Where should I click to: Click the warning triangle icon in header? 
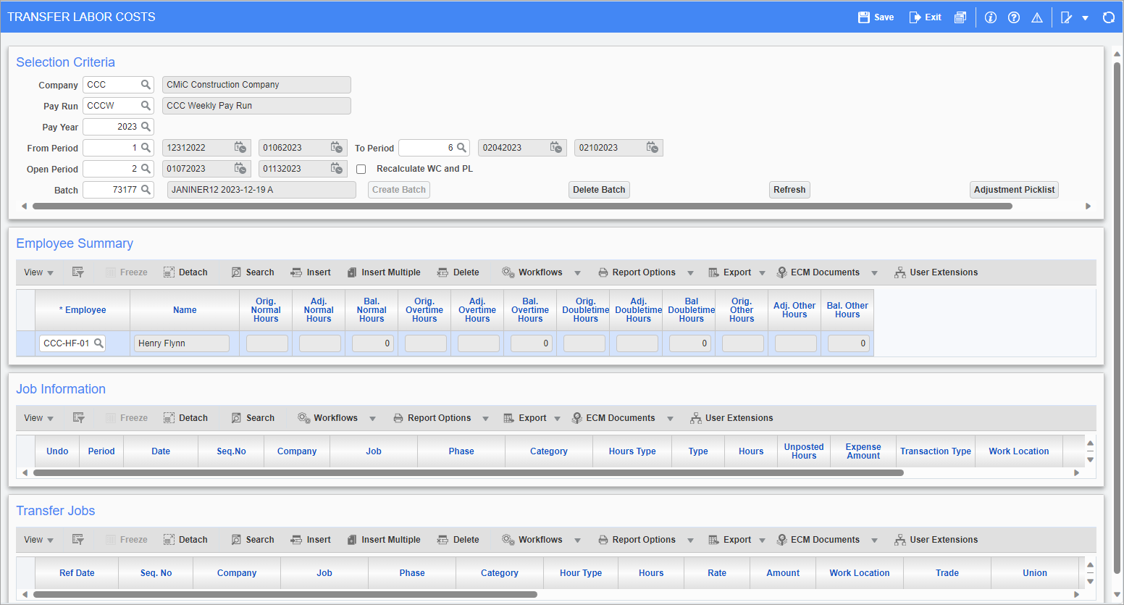click(1037, 17)
